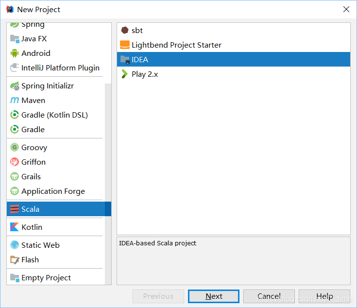Choose IntelliJ Platform Plugin label
This screenshot has height=308, width=357.
[60, 68]
